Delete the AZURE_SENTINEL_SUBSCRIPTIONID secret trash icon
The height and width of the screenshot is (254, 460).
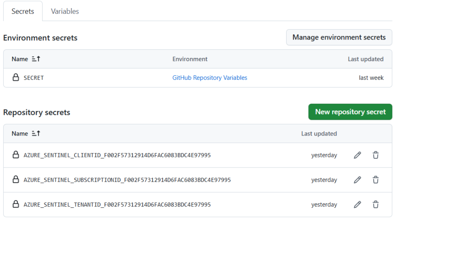pos(376,180)
